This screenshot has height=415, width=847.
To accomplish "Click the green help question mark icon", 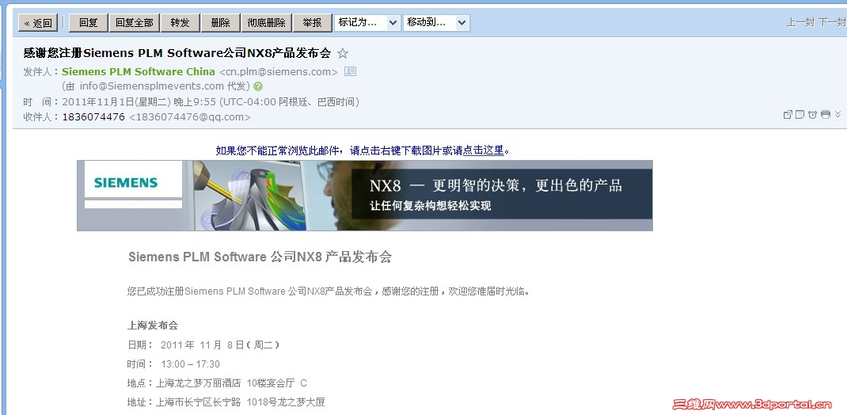I will (258, 86).
